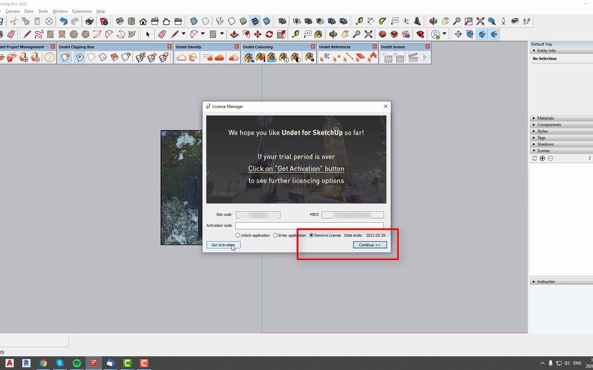
Task: Open Spotify from the taskbar
Action: click(x=77, y=363)
